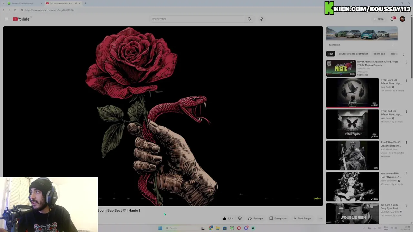The width and height of the screenshot is (413, 232).
Task: Open the Effet Papillon butterfly thumbnail
Action: point(352,124)
